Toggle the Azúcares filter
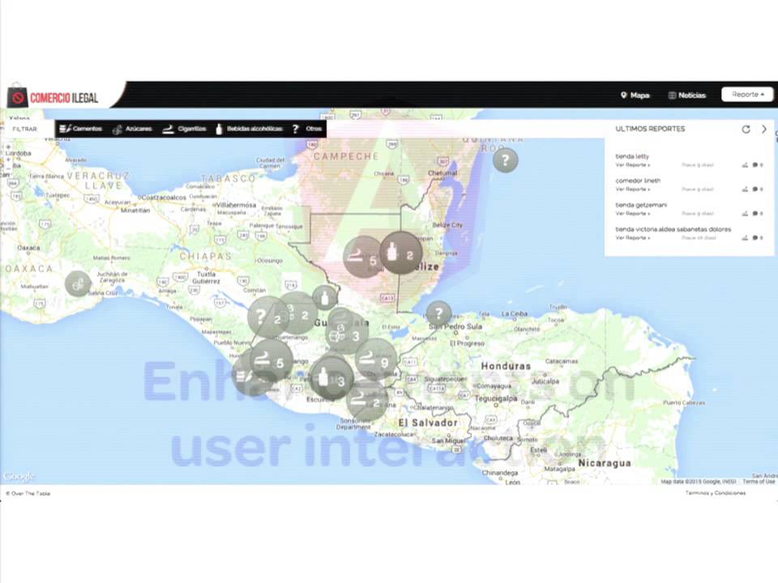This screenshot has width=778, height=583. click(x=132, y=129)
